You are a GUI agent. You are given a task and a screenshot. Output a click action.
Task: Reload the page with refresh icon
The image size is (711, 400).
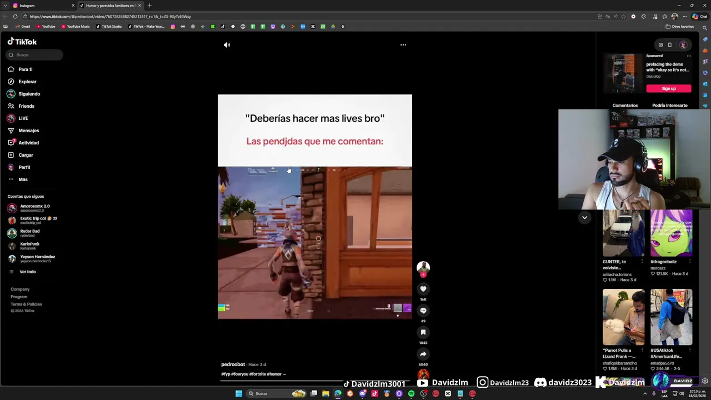click(15, 17)
